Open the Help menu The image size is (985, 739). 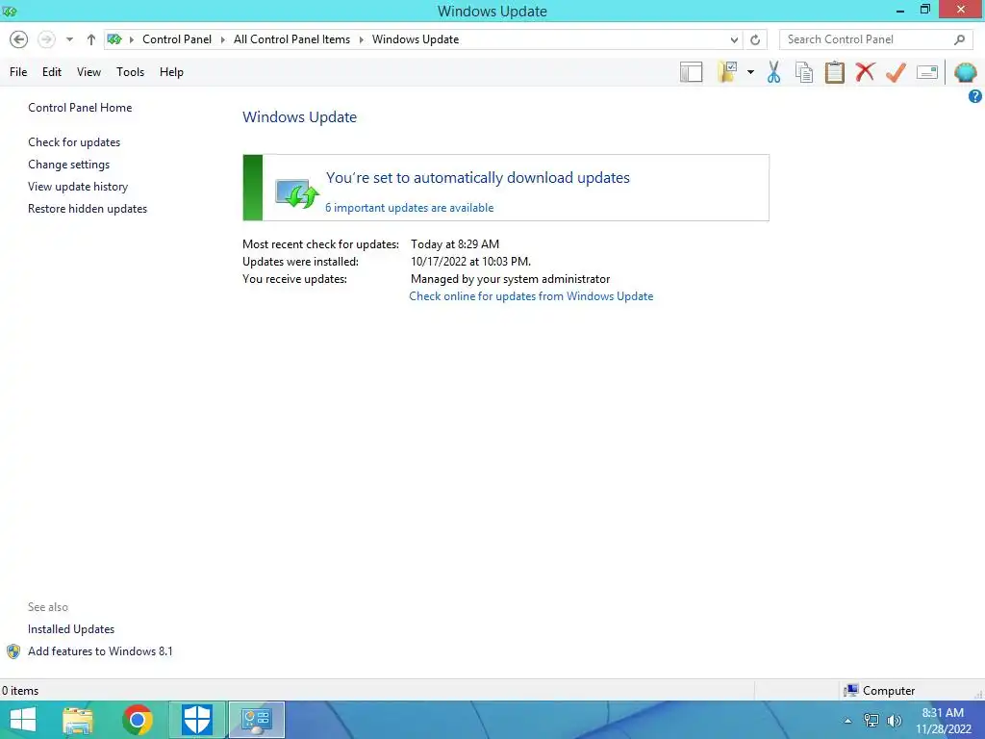171,72
